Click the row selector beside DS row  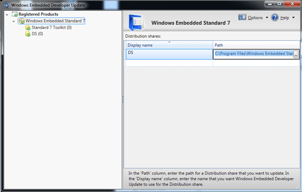(125, 54)
